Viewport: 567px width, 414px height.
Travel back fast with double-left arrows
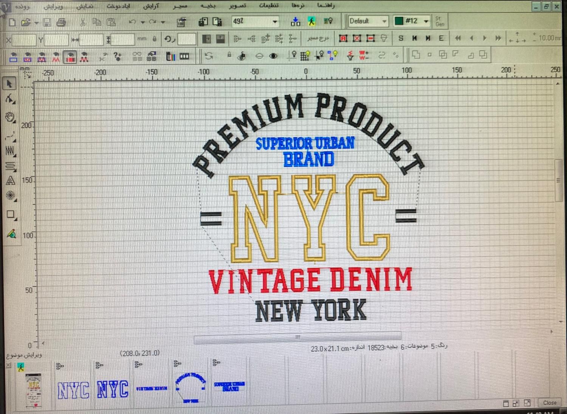pos(458,38)
